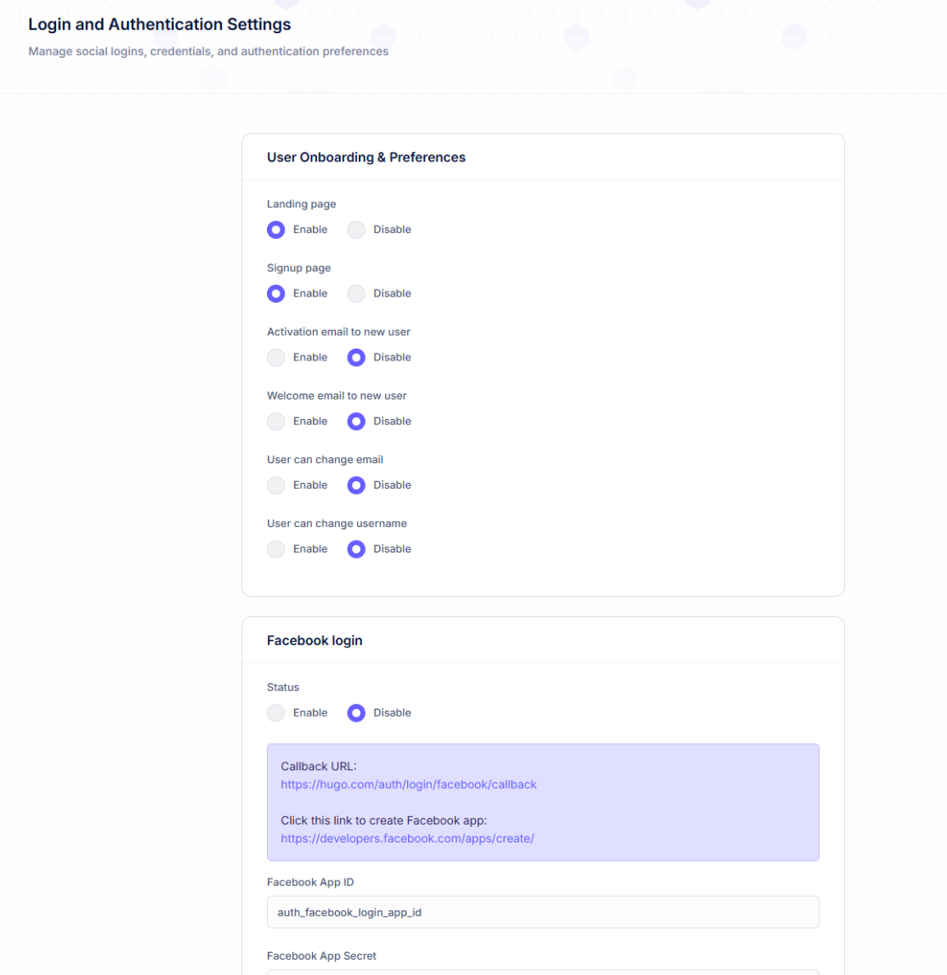Click the Facebook App Secret input field

coord(542,972)
